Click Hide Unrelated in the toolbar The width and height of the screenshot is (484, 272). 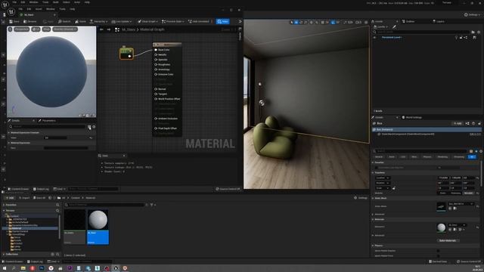(198, 22)
